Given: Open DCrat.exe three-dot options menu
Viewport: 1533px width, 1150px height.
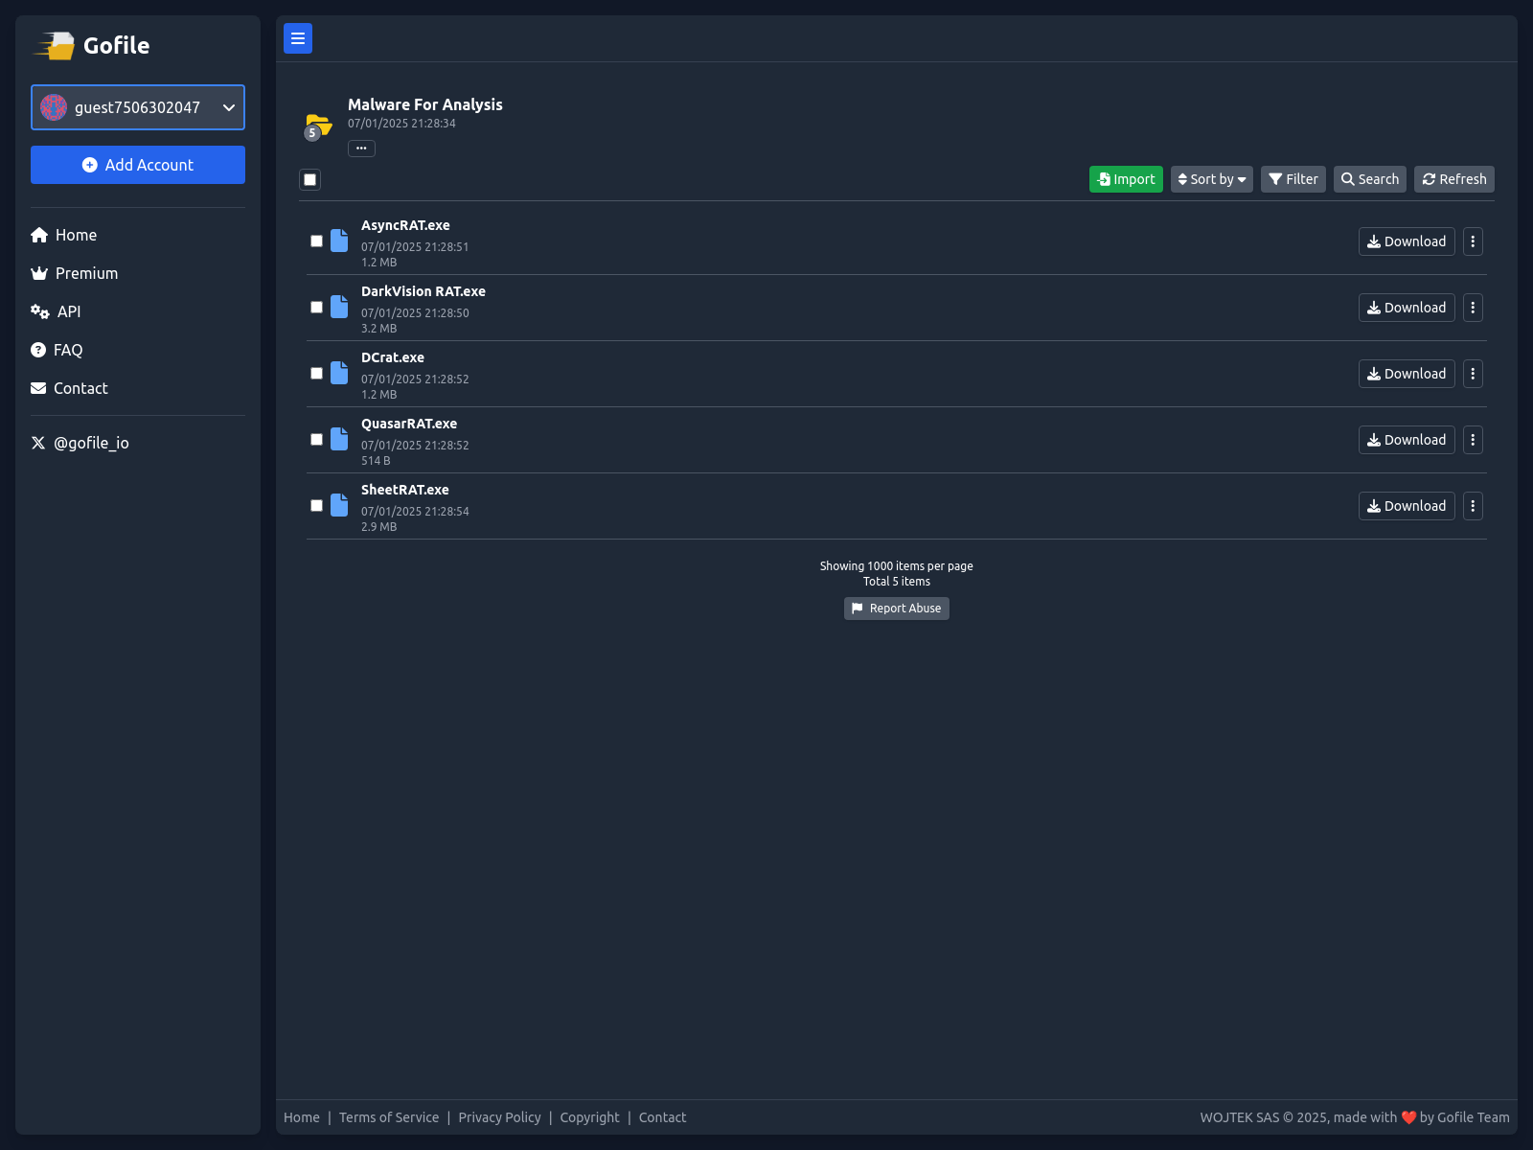Looking at the screenshot, I should coord(1473,374).
